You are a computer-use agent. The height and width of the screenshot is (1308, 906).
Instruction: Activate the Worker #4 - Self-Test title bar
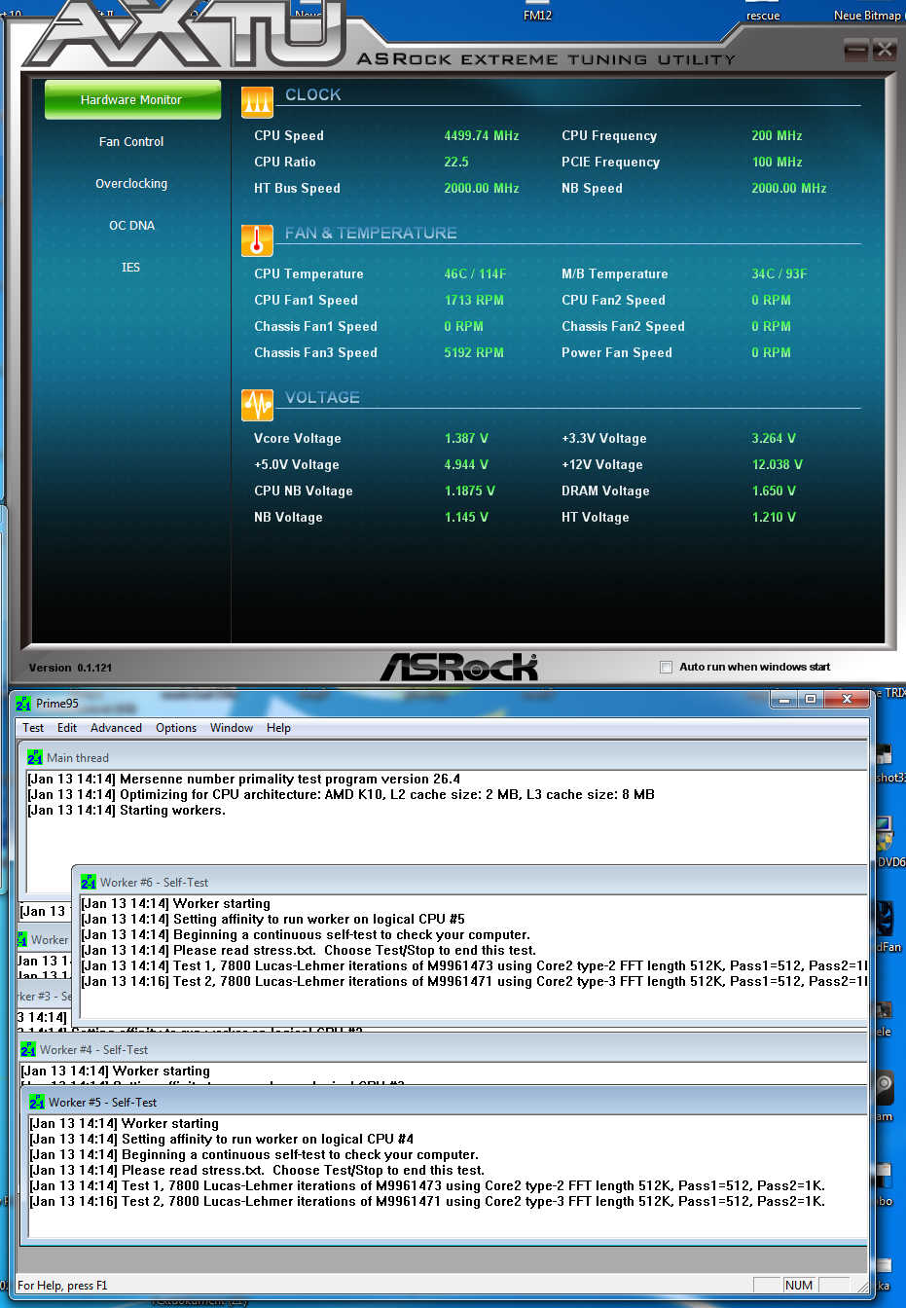pyautogui.click(x=444, y=1049)
